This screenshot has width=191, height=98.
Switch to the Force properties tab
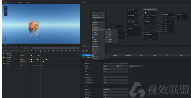155,55
